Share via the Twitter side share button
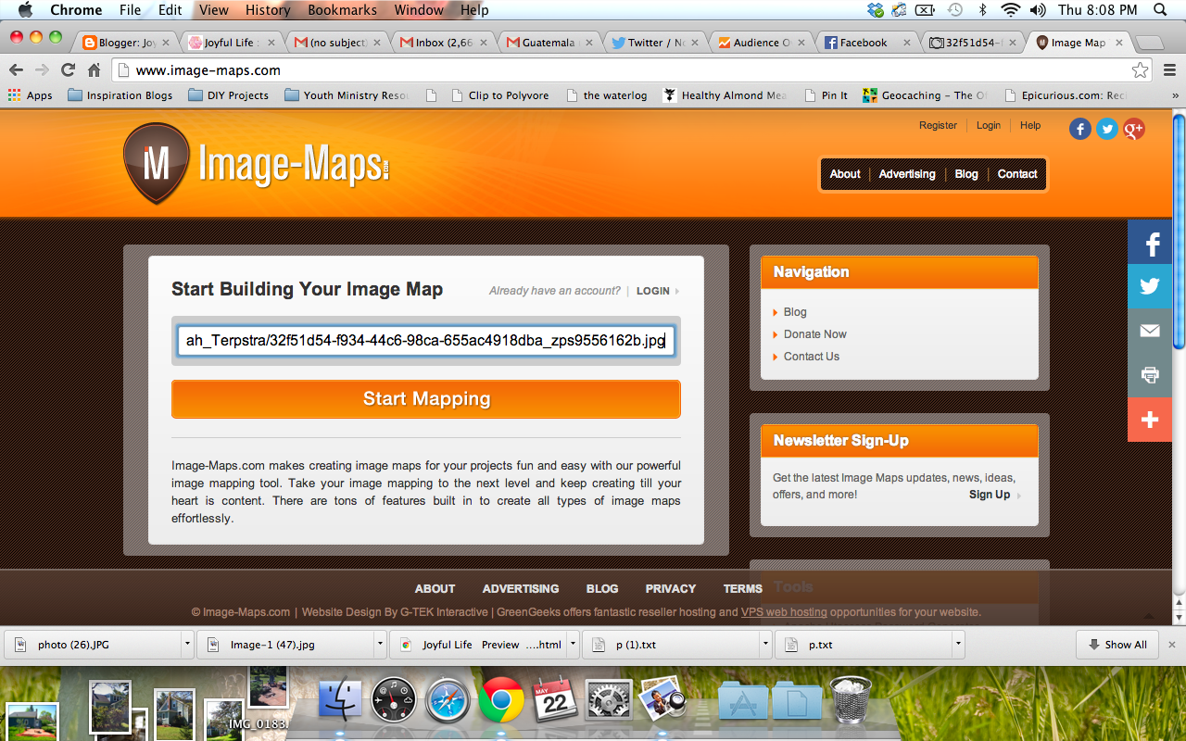The width and height of the screenshot is (1186, 741). click(x=1150, y=287)
